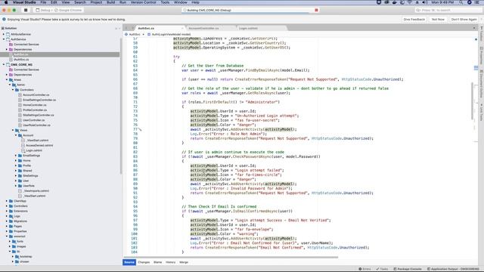The image size is (484, 272).
Task: Select the Changes view tab
Action: tap(144, 262)
